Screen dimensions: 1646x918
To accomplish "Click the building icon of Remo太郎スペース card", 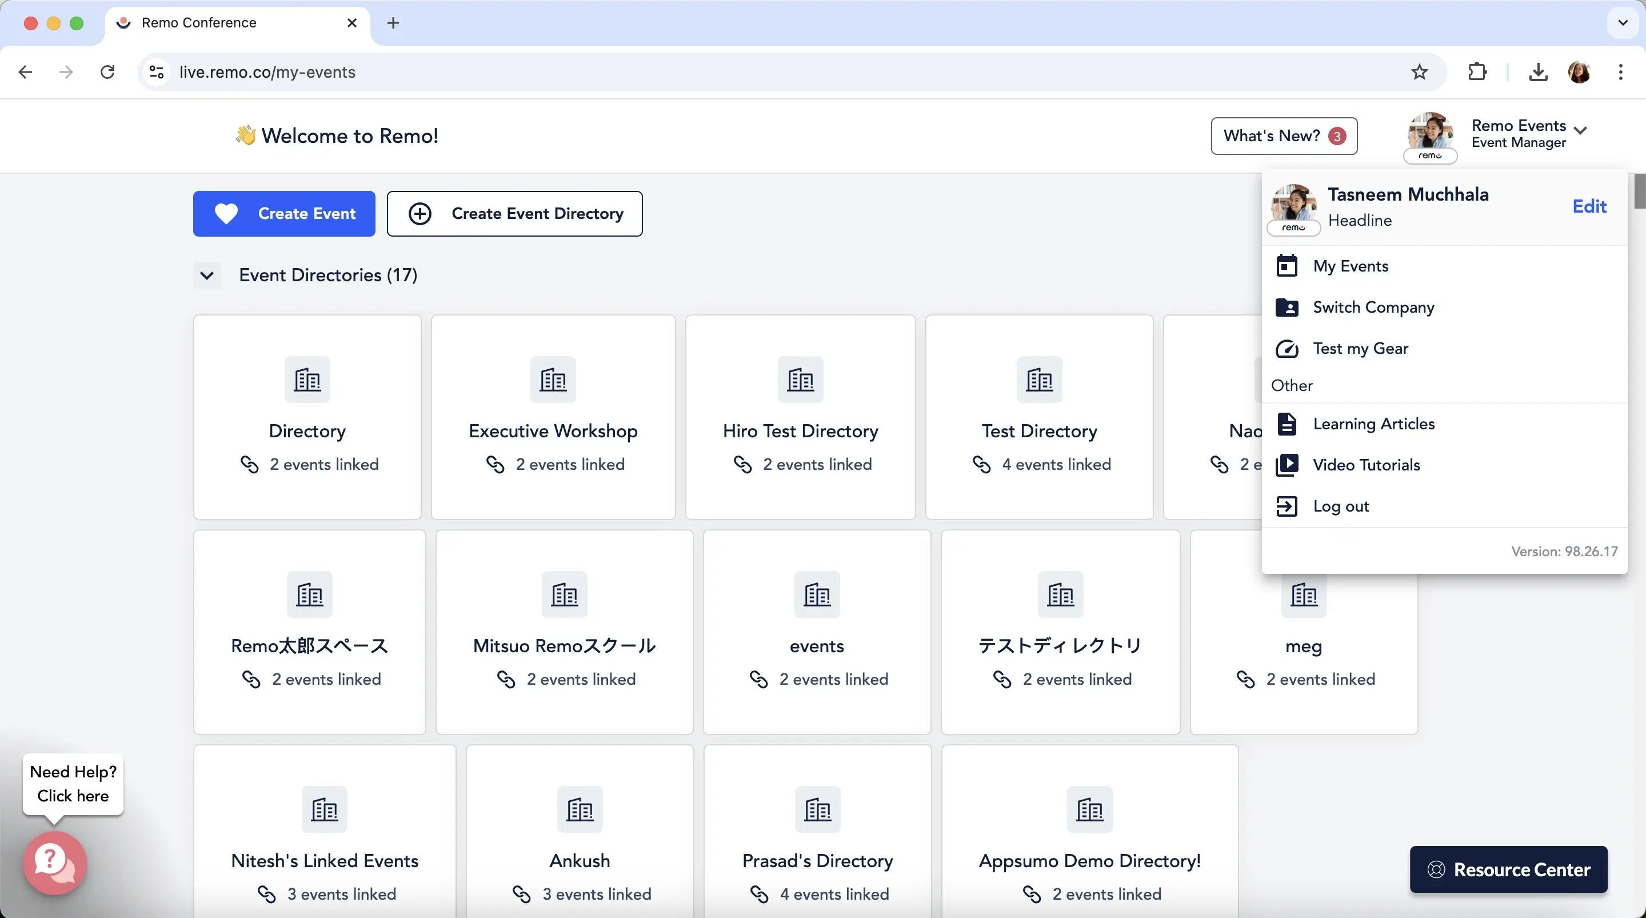I will (x=310, y=594).
